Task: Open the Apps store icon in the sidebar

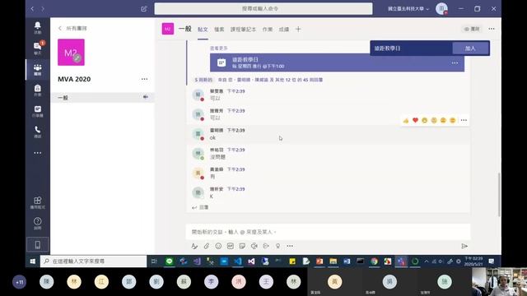Action: [x=37, y=202]
